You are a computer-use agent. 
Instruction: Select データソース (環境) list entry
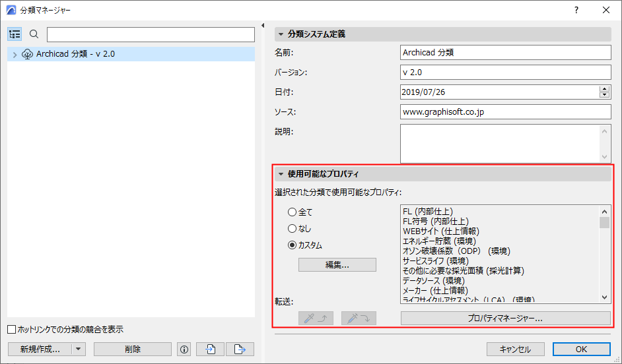pos(434,281)
